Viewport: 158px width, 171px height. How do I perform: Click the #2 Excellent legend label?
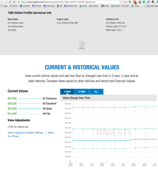[x=49, y=103]
